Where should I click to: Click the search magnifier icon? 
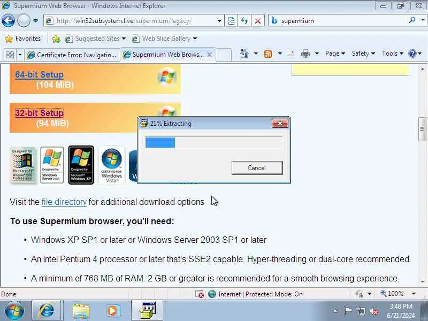(412, 20)
